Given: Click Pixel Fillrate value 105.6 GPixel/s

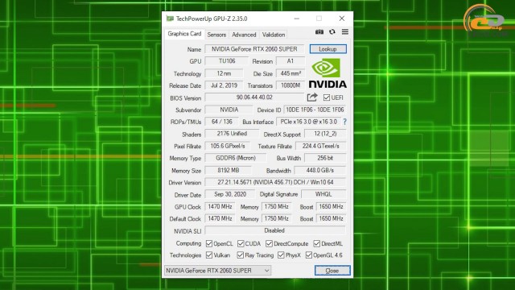Looking at the screenshot, I should (x=227, y=146).
